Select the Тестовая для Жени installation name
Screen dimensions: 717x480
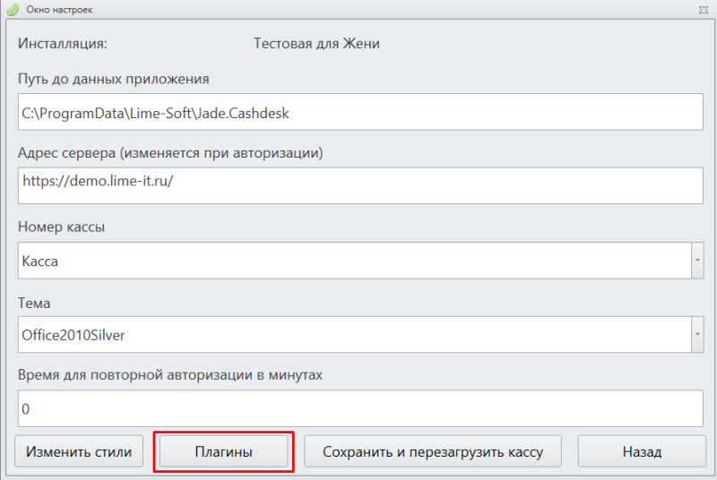[x=316, y=43]
